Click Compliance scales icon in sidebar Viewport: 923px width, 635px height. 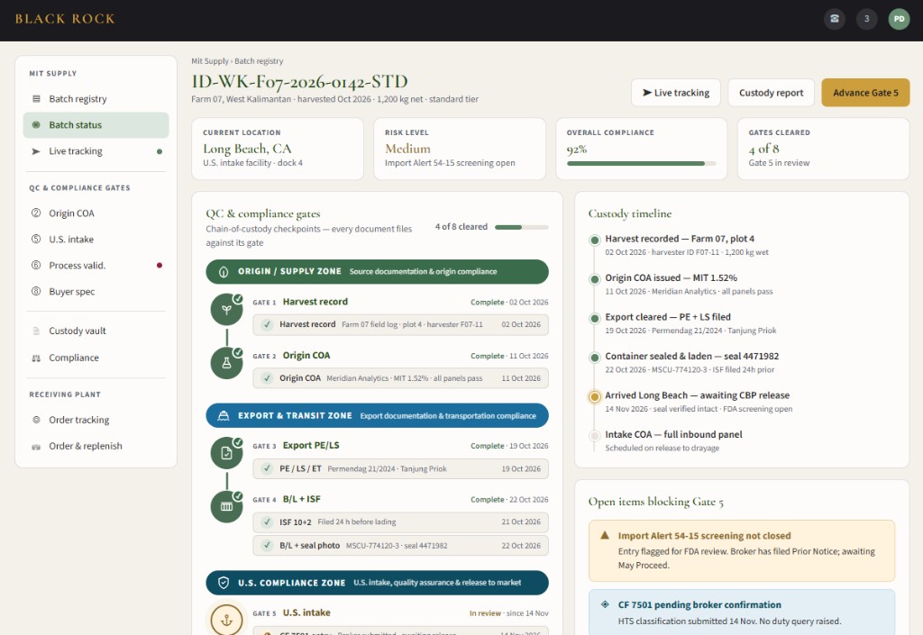tap(36, 358)
